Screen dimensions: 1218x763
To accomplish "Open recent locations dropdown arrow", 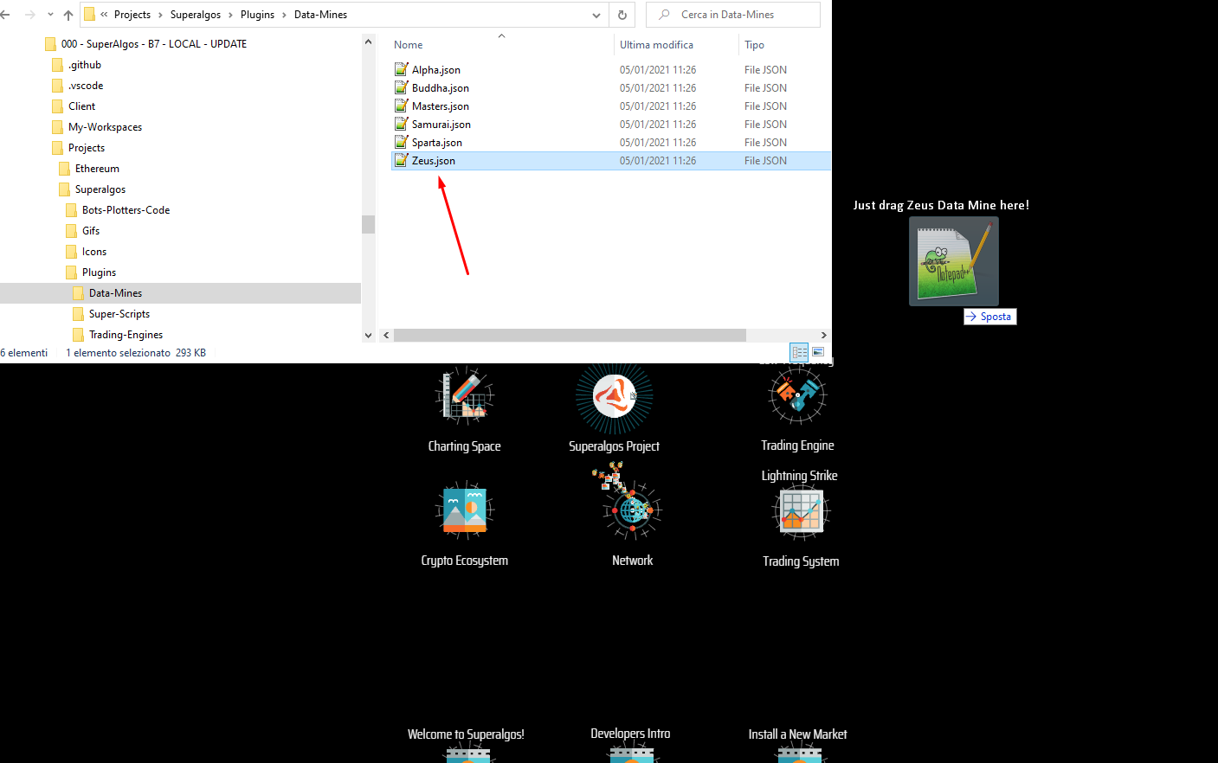I will point(50,15).
